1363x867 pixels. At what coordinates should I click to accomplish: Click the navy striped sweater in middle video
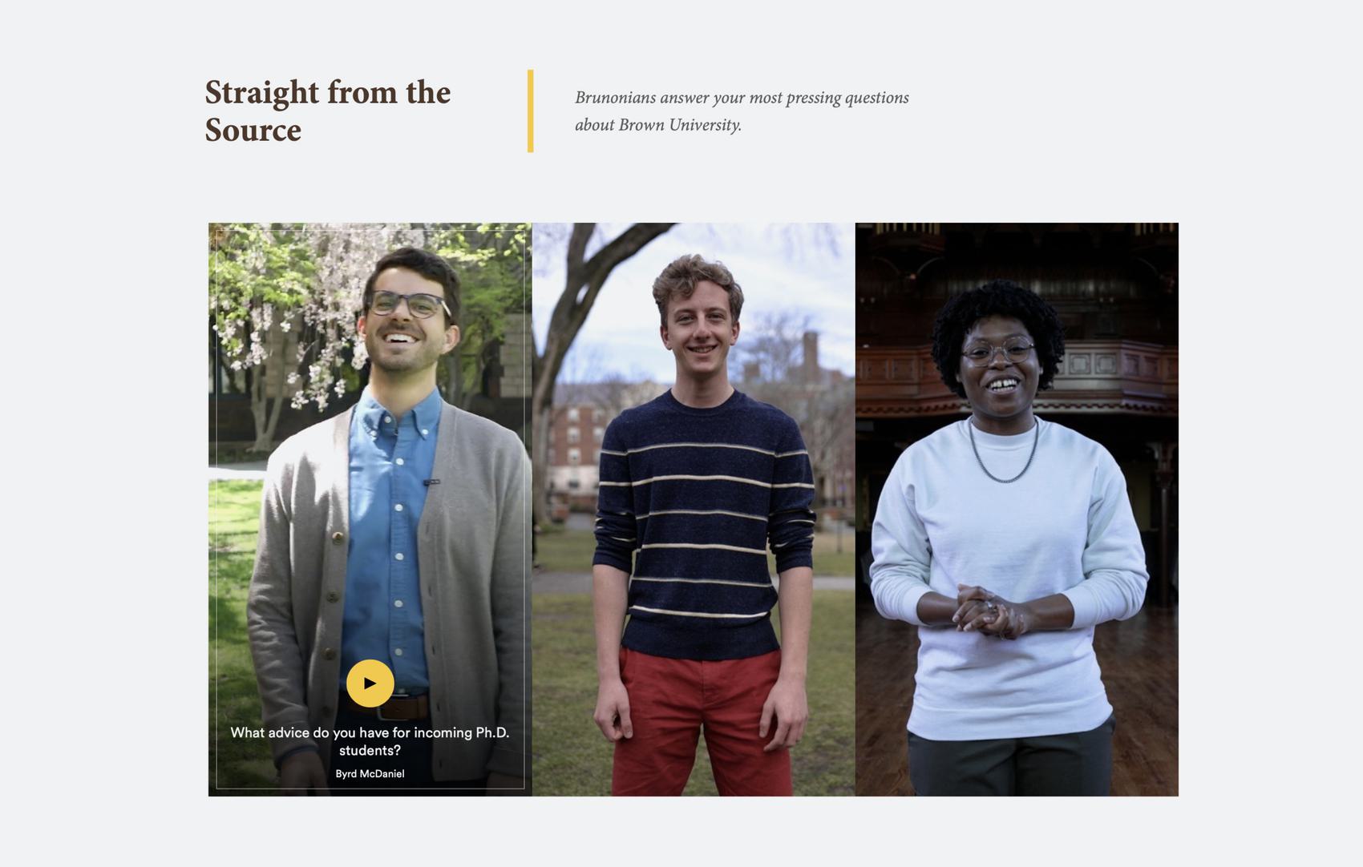coord(702,521)
